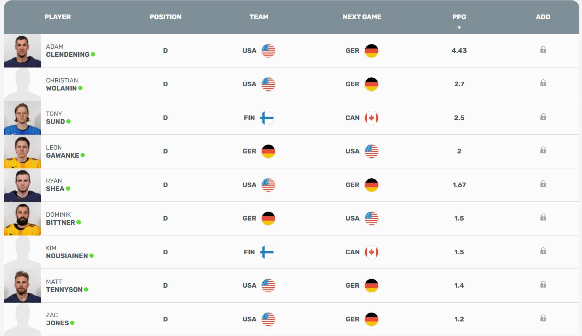Click the NEXT GAME column header
The height and width of the screenshot is (336, 582).
(x=362, y=17)
